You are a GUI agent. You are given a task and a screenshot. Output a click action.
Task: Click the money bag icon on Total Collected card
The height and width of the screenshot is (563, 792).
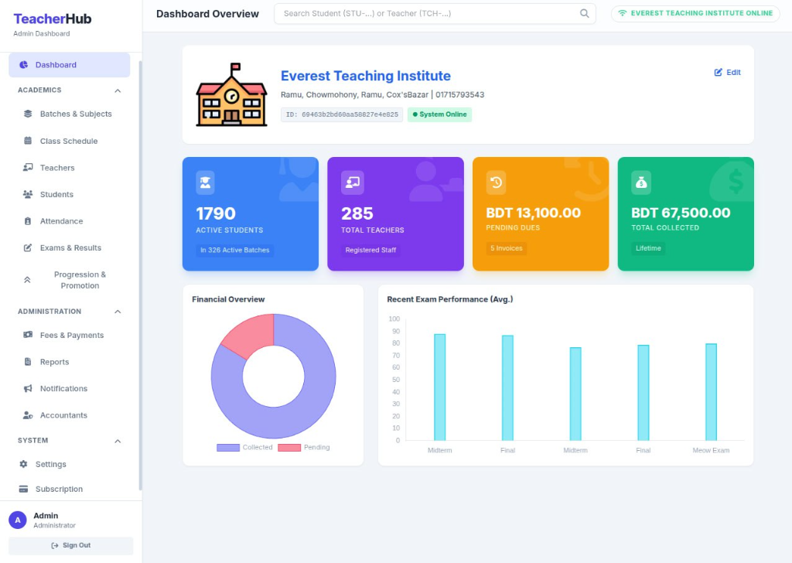(640, 183)
